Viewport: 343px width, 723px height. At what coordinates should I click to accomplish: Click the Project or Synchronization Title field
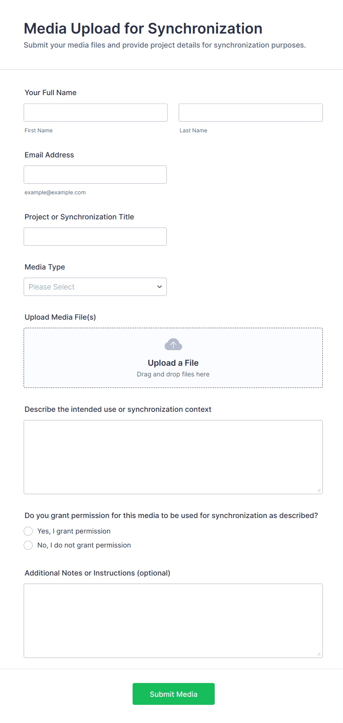click(x=95, y=237)
